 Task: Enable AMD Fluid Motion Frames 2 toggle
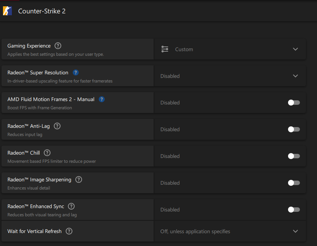pyautogui.click(x=294, y=103)
